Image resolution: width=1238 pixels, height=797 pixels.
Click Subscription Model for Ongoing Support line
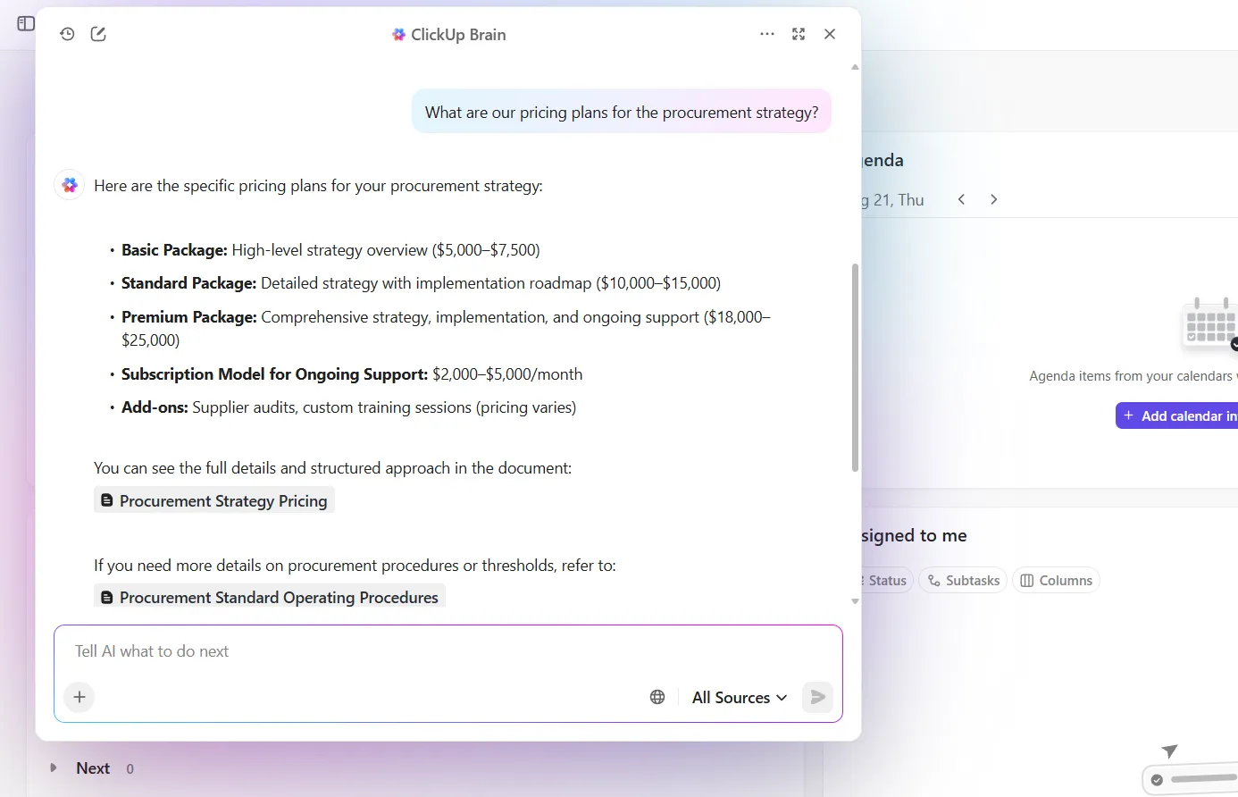352,374
